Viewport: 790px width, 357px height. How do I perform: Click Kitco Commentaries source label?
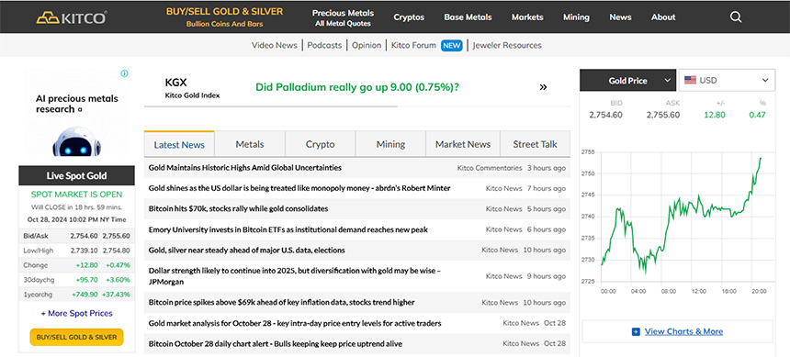click(x=490, y=168)
